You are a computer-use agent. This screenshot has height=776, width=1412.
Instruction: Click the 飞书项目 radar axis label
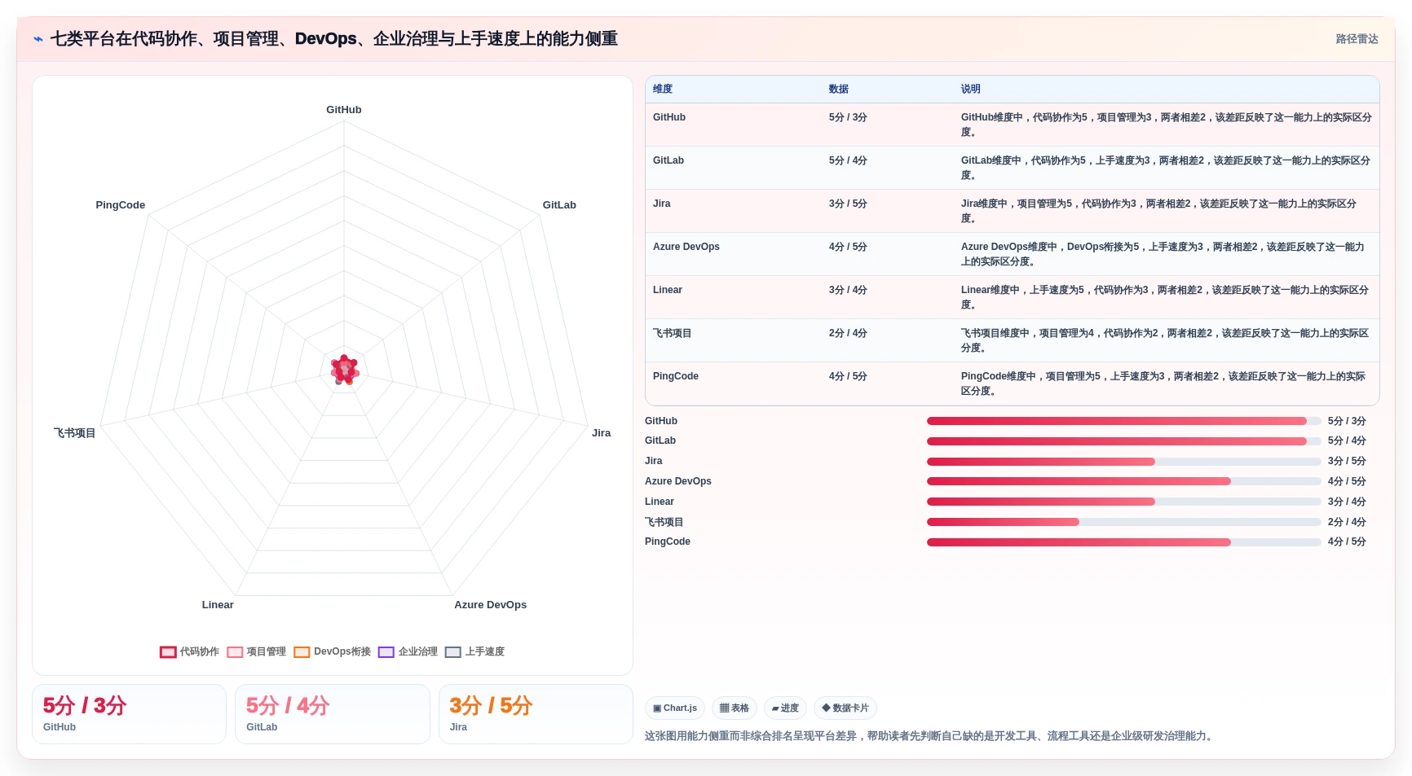75,433
